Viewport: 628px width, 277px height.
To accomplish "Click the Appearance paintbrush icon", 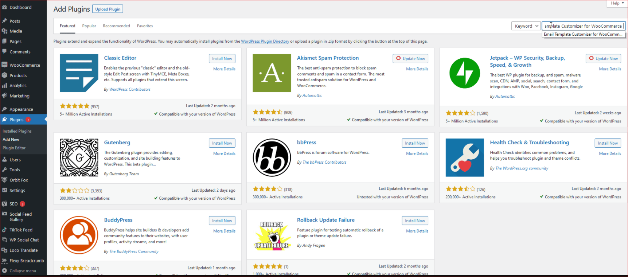I will tap(4, 109).
